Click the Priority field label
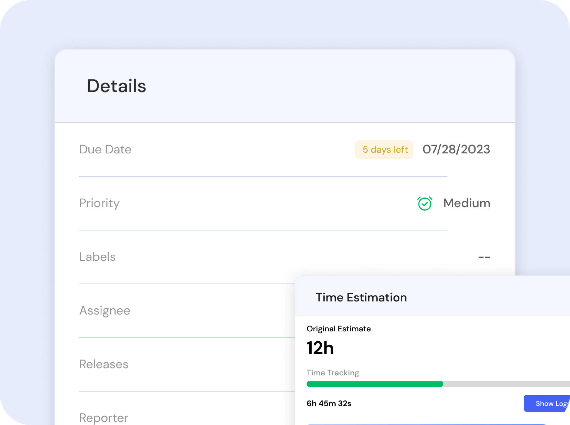Screen dimensions: 570x425 (99, 203)
